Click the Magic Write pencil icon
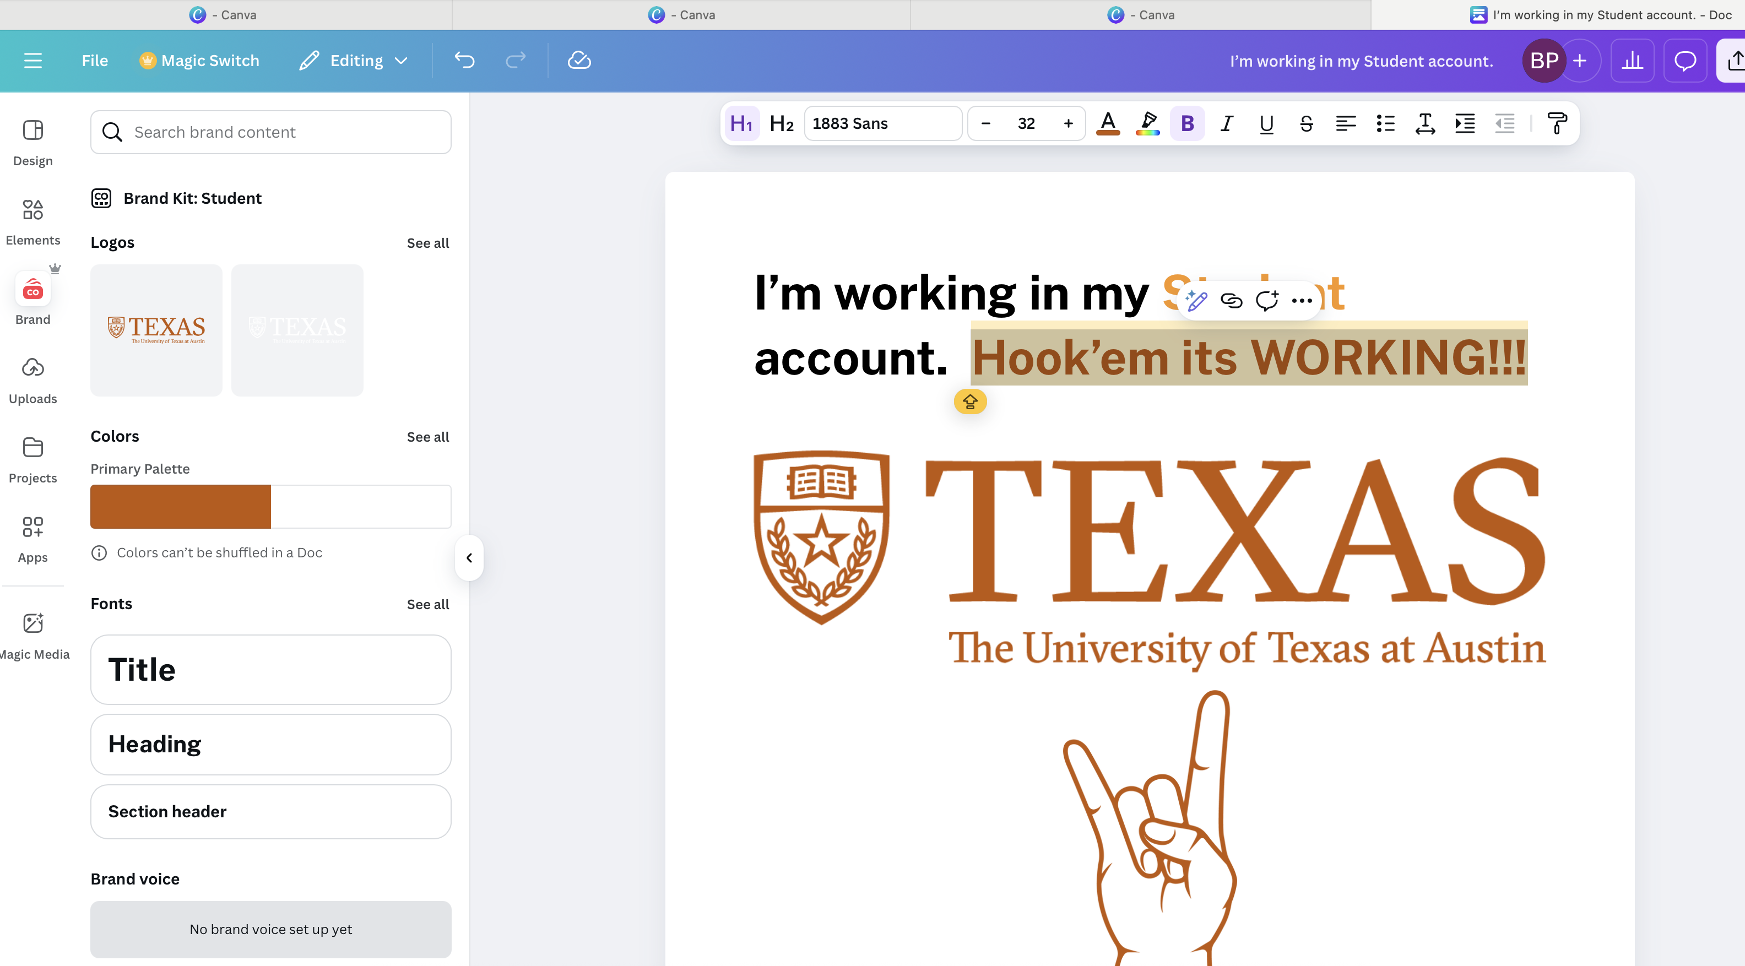The height and width of the screenshot is (966, 1745). pos(1196,300)
